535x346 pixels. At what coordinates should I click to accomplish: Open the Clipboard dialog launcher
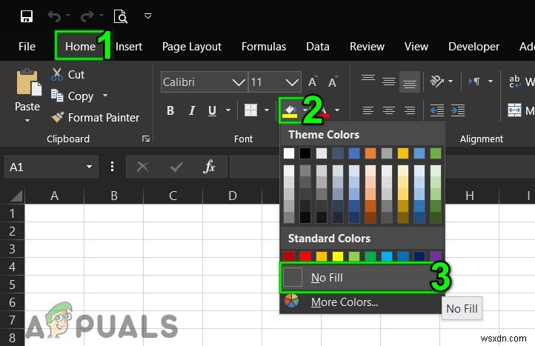146,139
